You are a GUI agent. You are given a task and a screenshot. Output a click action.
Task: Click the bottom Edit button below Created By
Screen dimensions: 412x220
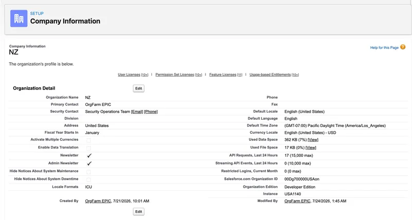point(139,212)
